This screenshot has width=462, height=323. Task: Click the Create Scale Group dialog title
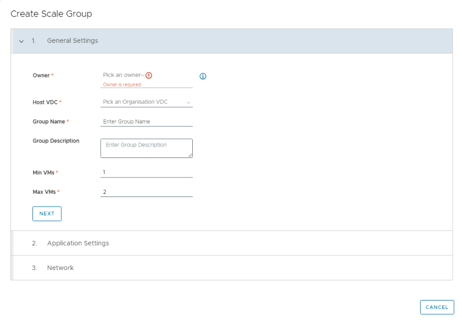click(x=51, y=14)
